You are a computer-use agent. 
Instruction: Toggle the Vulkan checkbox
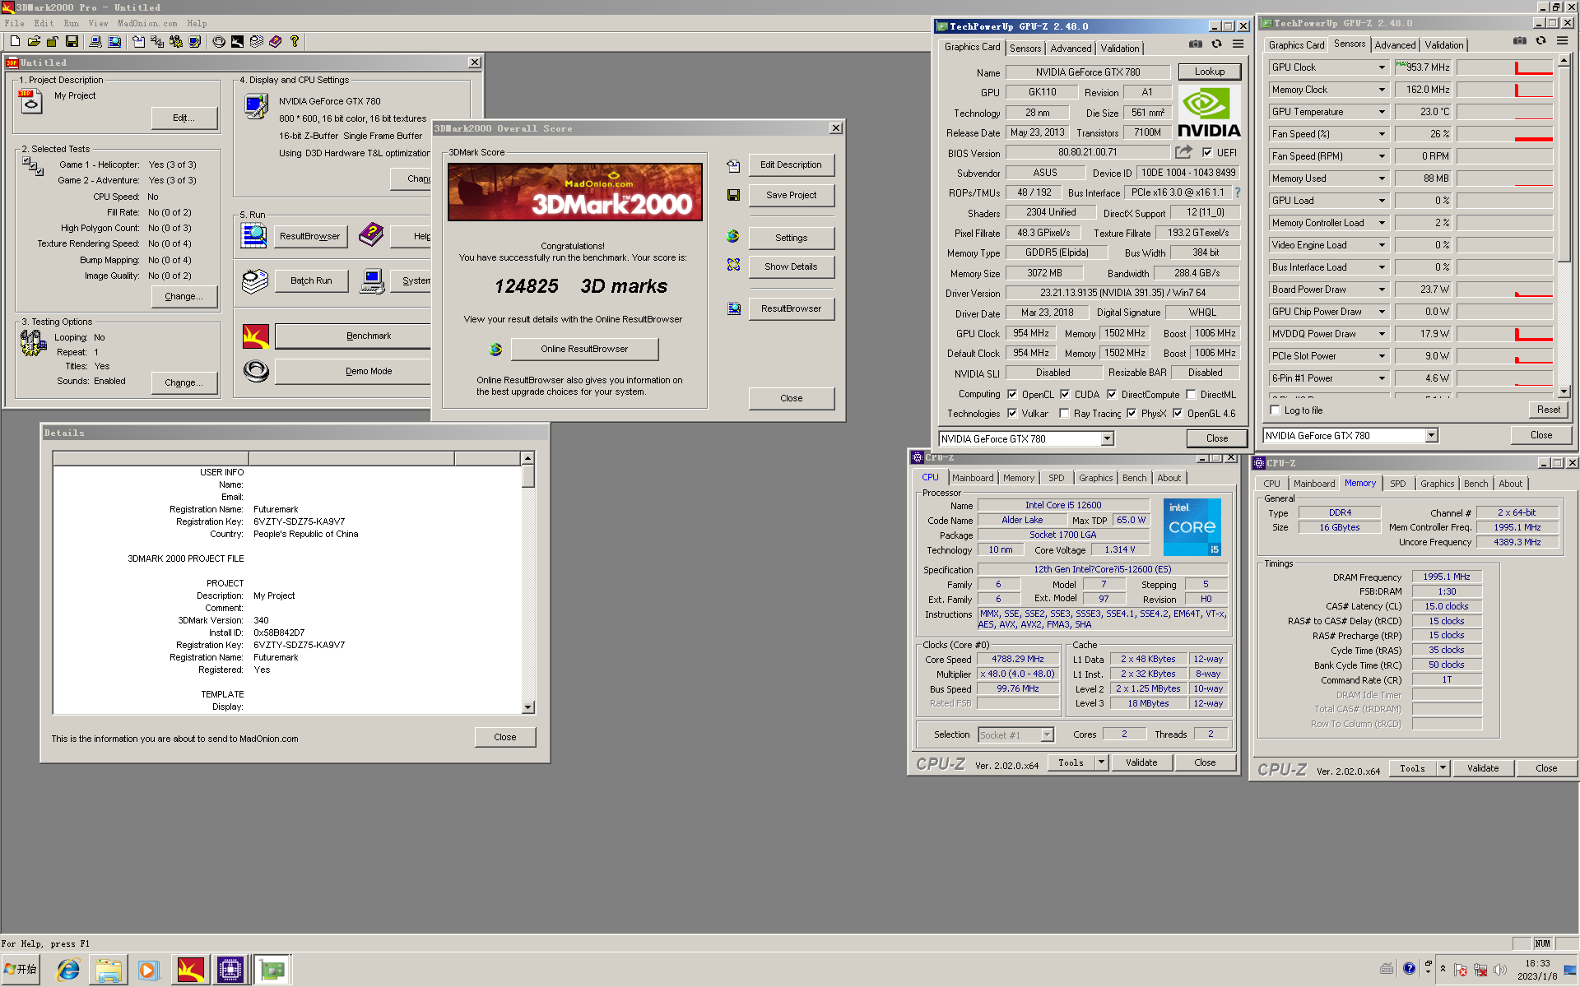tap(1012, 414)
